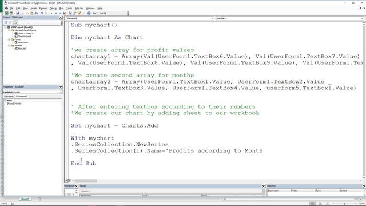Open the View menu
366x206 pixels.
point(25,9)
